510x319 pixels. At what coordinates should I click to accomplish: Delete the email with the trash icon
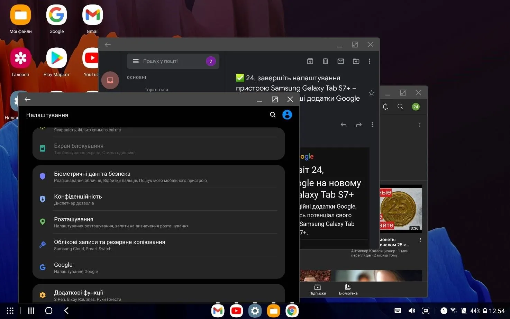[x=325, y=61]
